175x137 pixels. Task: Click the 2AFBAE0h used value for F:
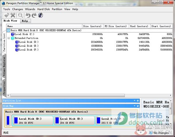[x=144, y=50]
